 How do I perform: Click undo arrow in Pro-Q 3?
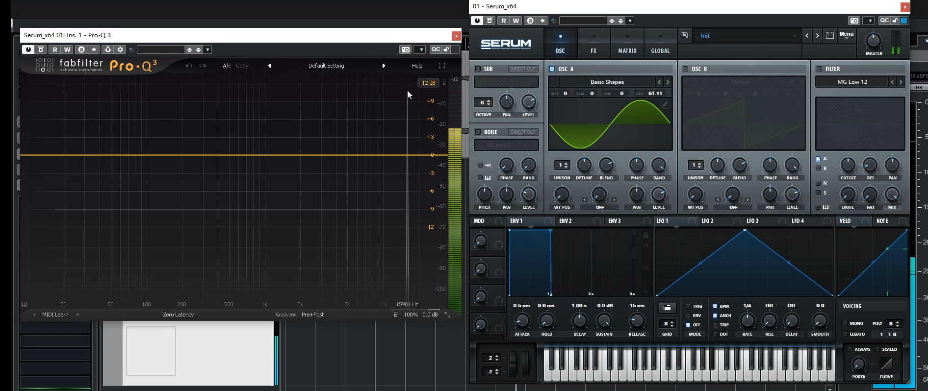[189, 66]
